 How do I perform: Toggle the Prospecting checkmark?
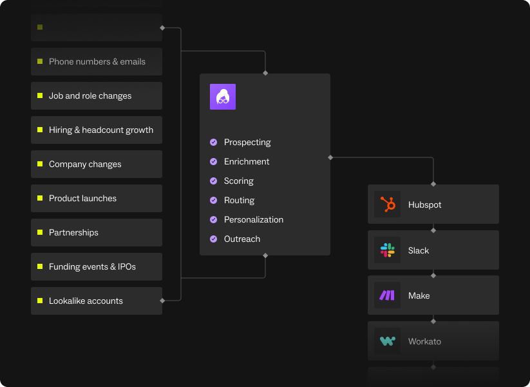pos(213,142)
